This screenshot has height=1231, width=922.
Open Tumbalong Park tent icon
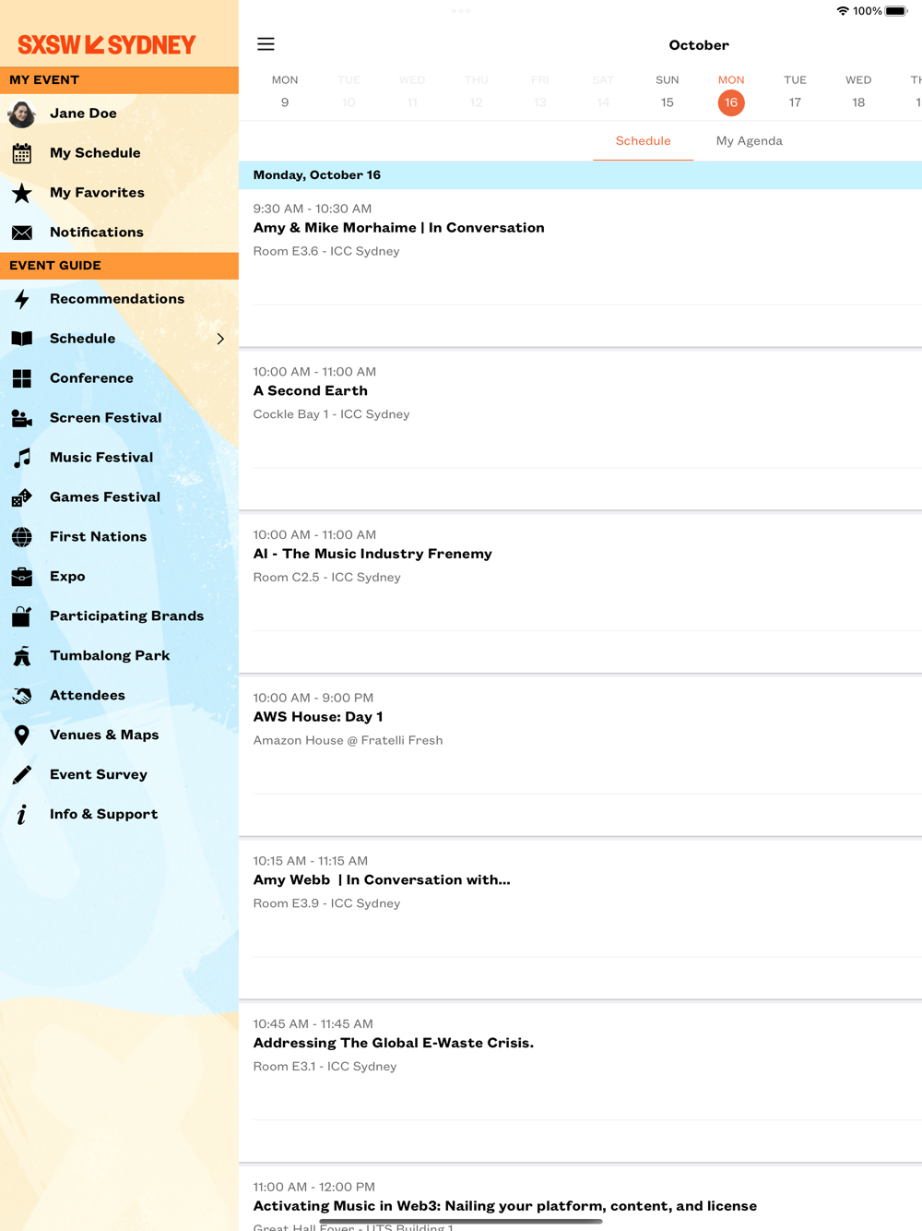click(22, 656)
